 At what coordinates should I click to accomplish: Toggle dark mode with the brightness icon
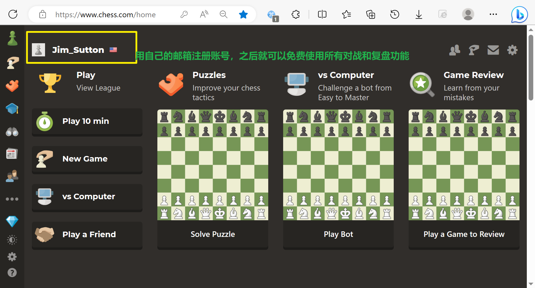pos(12,240)
